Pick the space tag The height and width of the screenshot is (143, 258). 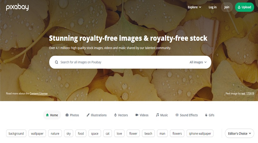click(95, 133)
